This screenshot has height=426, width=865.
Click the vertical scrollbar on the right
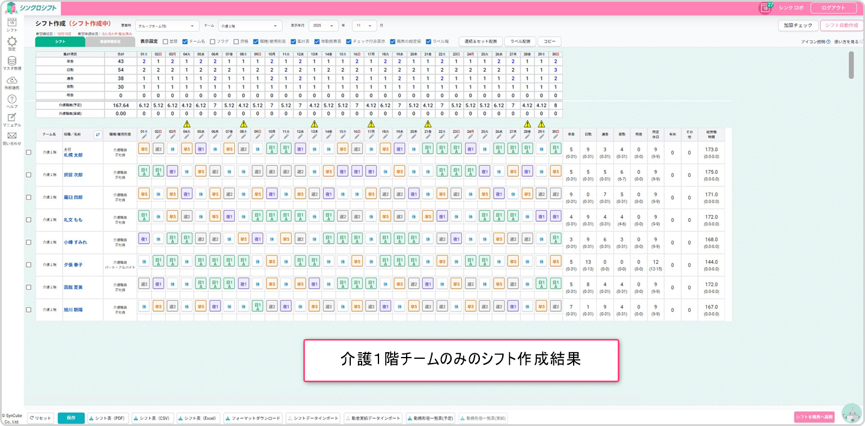(x=851, y=65)
